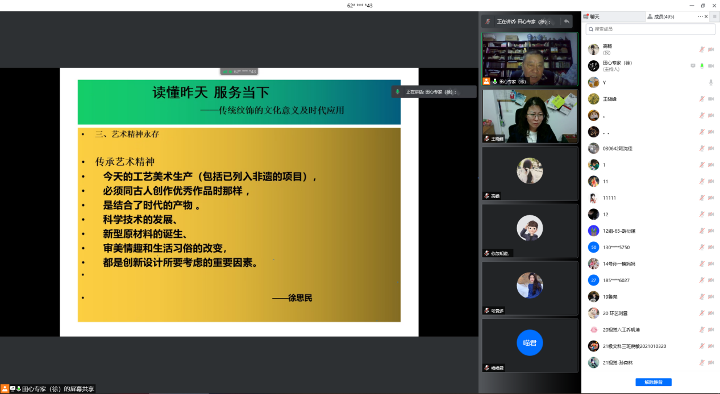Click the microphone icon for member Y
This screenshot has height=394, width=720.
(710, 82)
